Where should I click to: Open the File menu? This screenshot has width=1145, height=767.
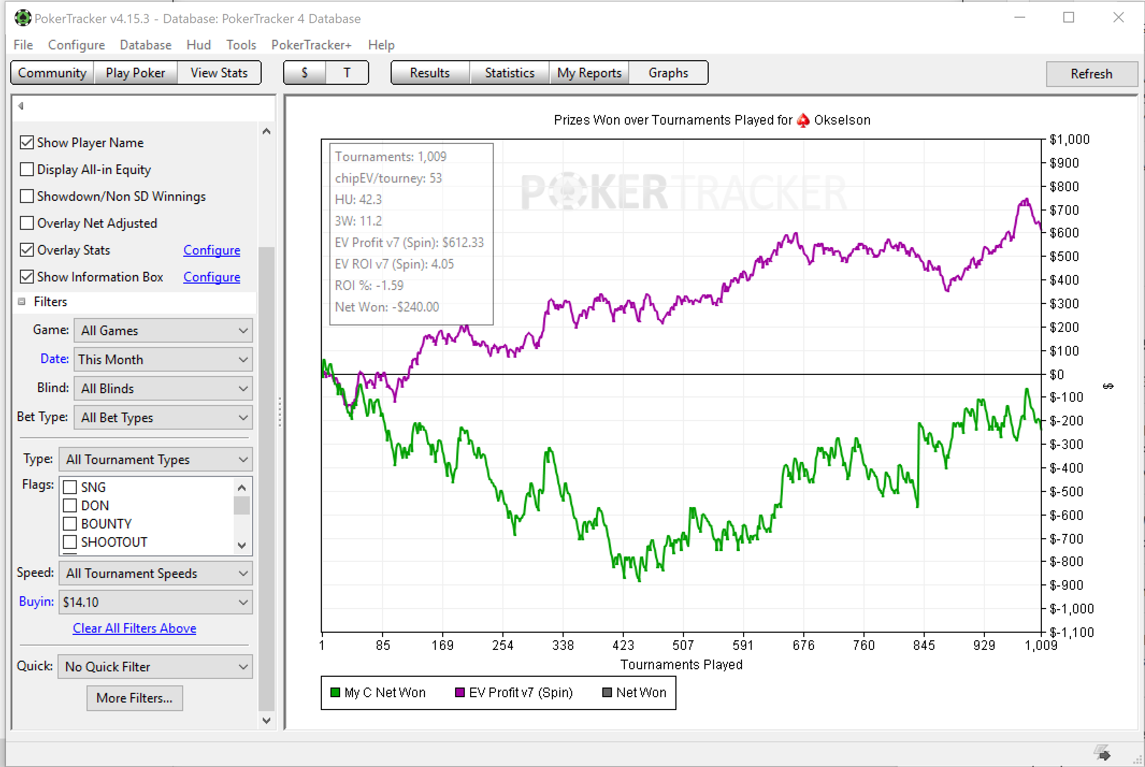[23, 45]
